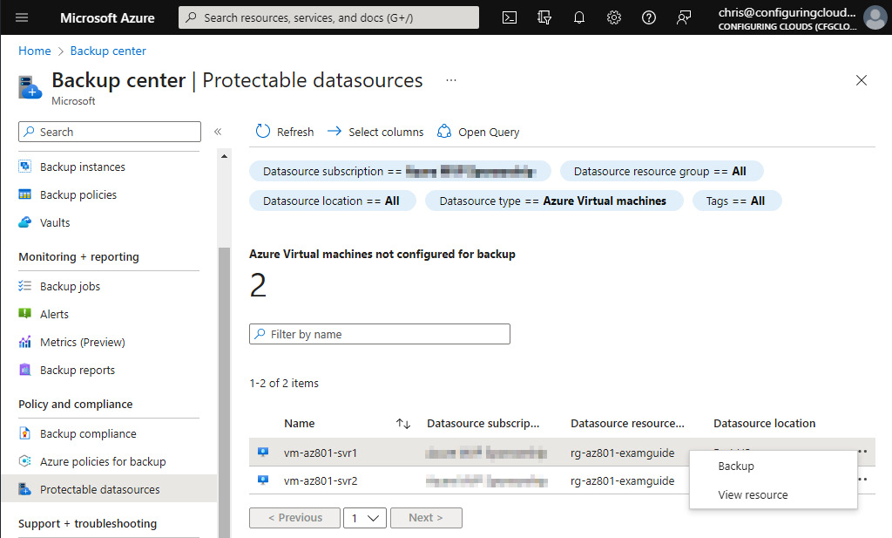Screen dimensions: 892x538
Task: Edit the Tags filter pill
Action: 737,201
